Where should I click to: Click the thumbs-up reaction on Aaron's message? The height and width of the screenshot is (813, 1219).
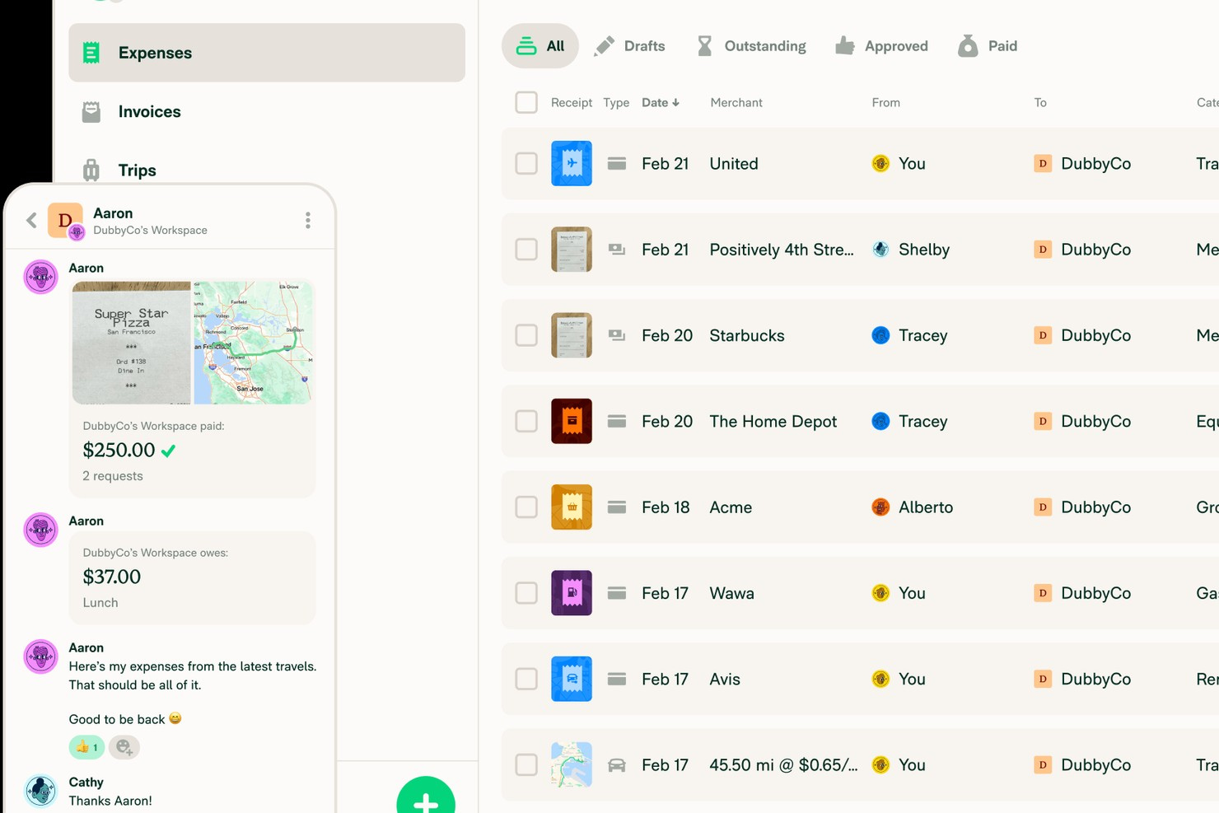point(86,747)
